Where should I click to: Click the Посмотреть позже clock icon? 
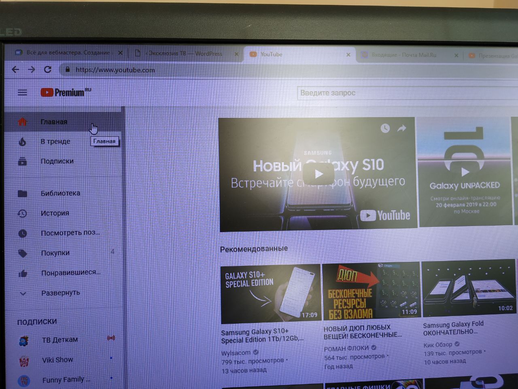pos(23,233)
